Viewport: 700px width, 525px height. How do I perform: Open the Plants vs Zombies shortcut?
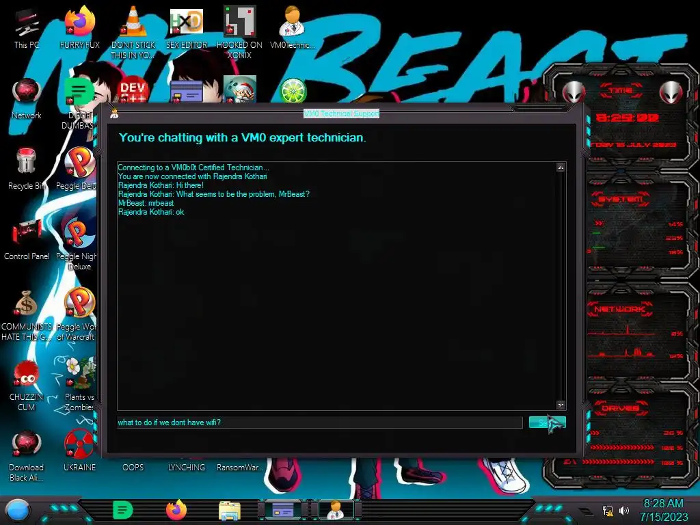pos(79,385)
